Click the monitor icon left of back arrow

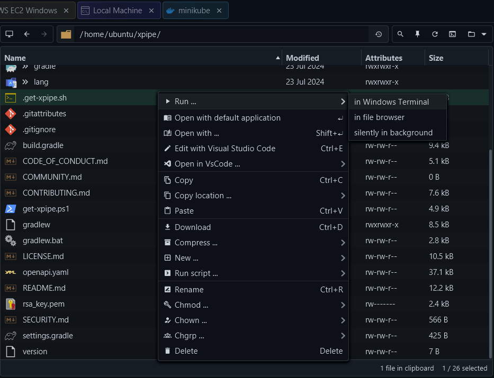9,34
